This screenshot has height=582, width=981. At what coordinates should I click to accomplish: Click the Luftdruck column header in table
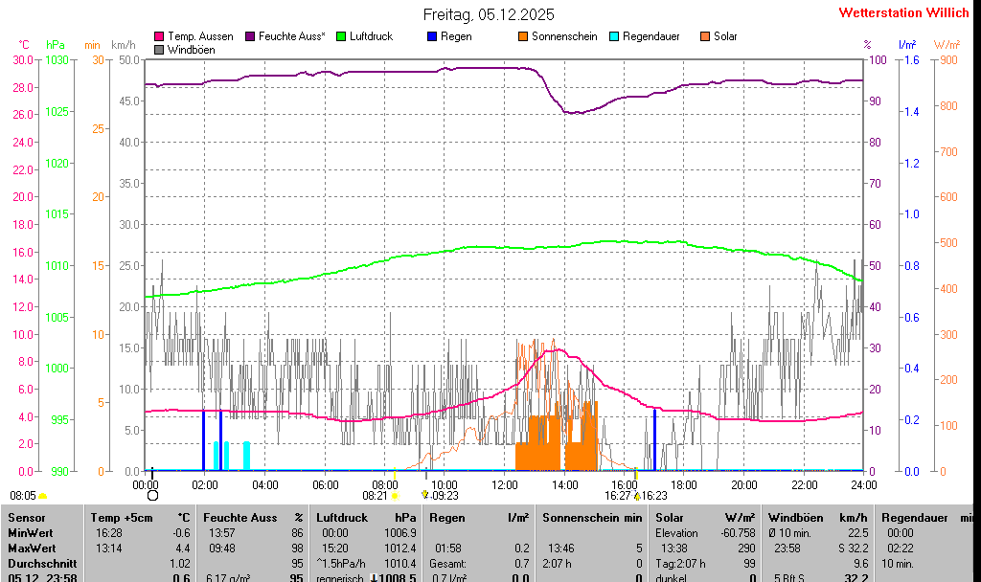[x=342, y=517]
